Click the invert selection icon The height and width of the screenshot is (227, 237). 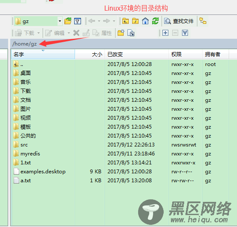pos(185,33)
